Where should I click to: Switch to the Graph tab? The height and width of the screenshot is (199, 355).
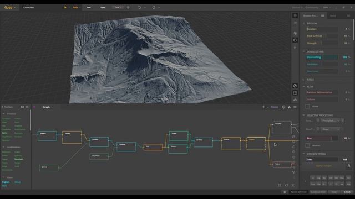47,107
